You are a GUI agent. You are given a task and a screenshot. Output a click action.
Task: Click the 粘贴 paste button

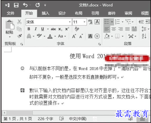[10, 27]
